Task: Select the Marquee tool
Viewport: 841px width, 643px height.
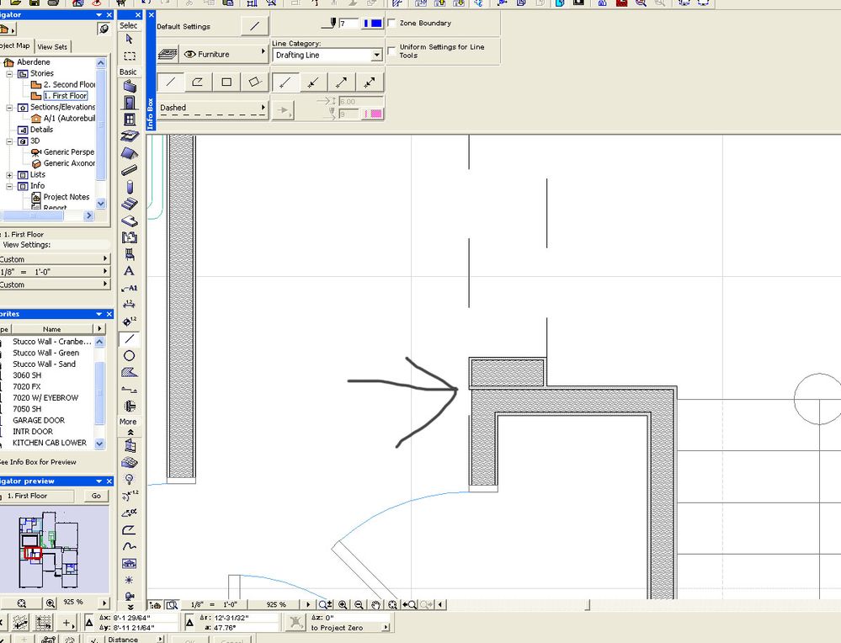Action: [x=129, y=56]
